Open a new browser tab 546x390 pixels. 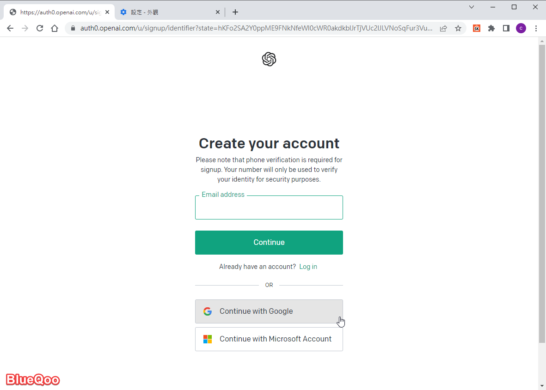click(x=235, y=12)
